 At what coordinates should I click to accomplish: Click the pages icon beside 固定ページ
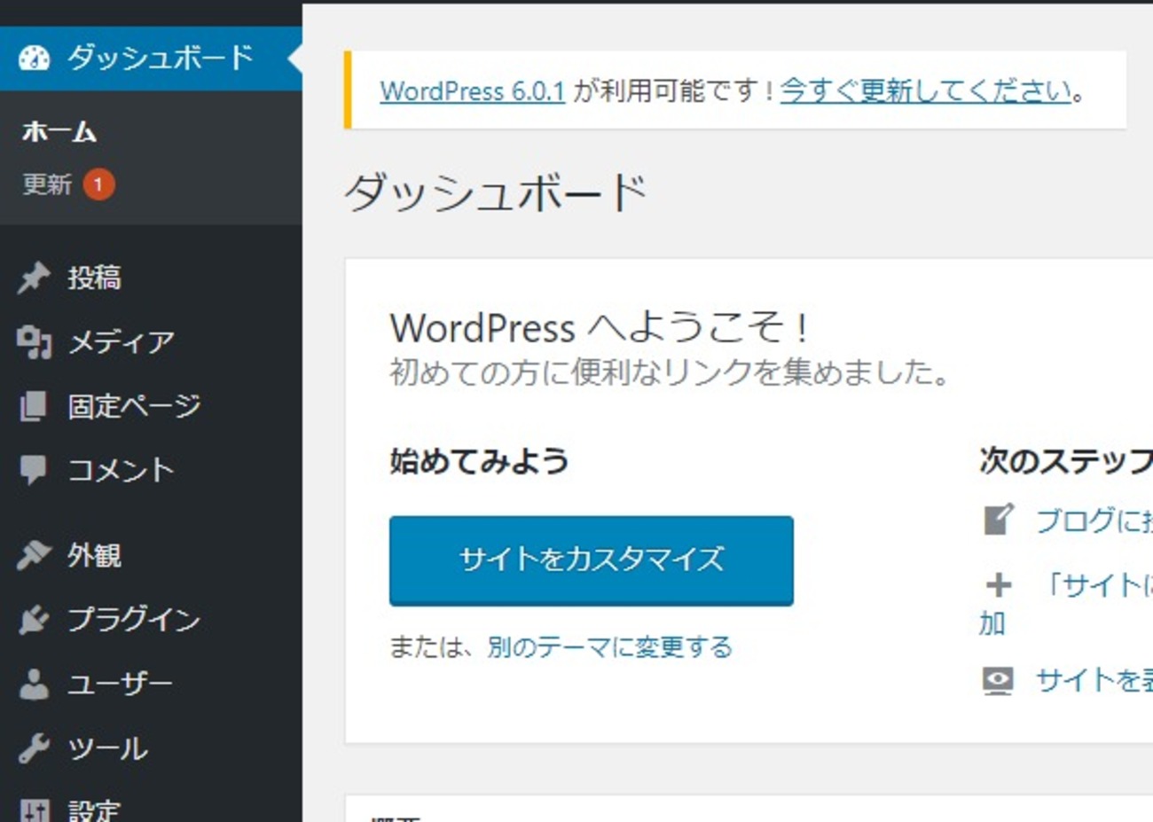(x=34, y=406)
